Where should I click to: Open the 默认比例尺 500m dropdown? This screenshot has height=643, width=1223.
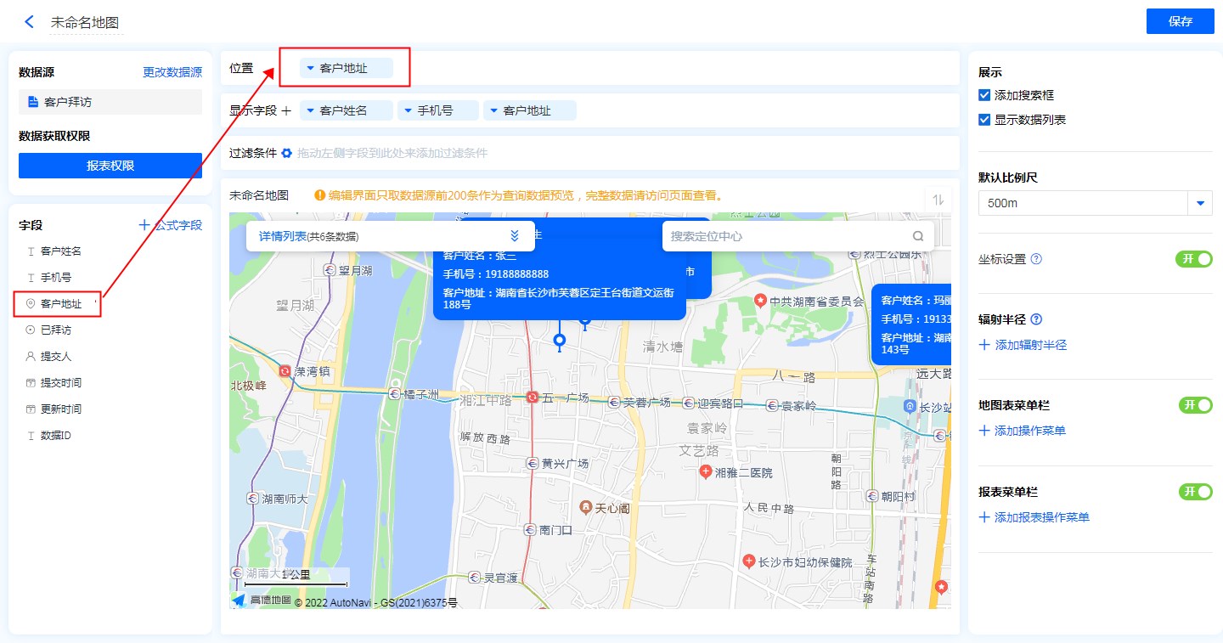[x=1200, y=204]
